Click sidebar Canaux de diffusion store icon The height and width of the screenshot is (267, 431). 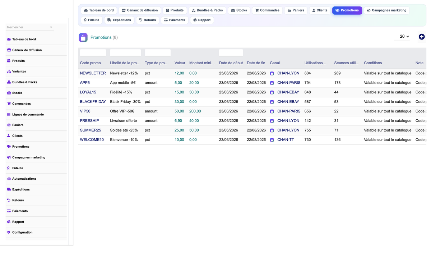coord(9,50)
